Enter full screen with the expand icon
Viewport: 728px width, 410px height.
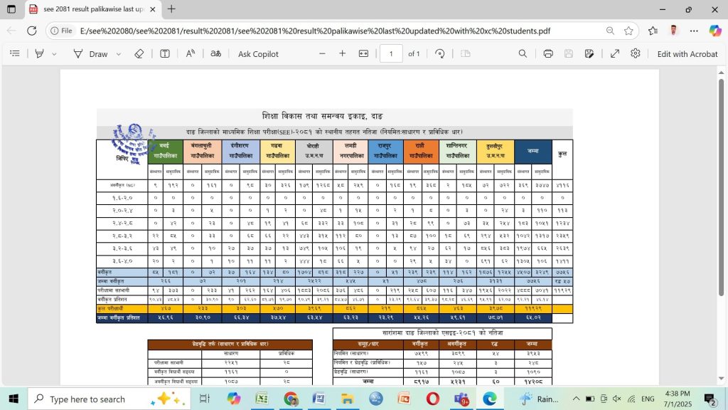(x=615, y=54)
